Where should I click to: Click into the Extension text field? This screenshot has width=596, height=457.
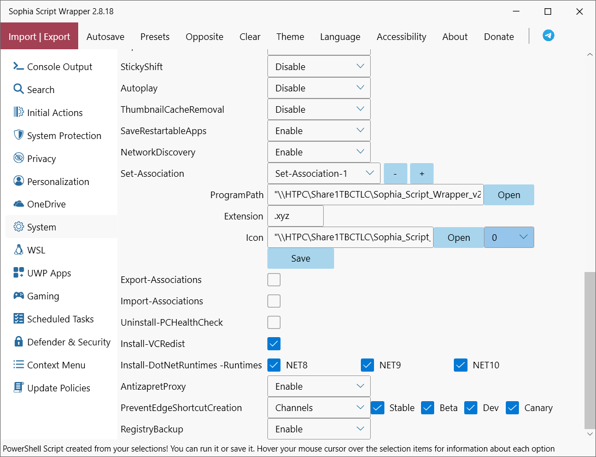tap(295, 216)
